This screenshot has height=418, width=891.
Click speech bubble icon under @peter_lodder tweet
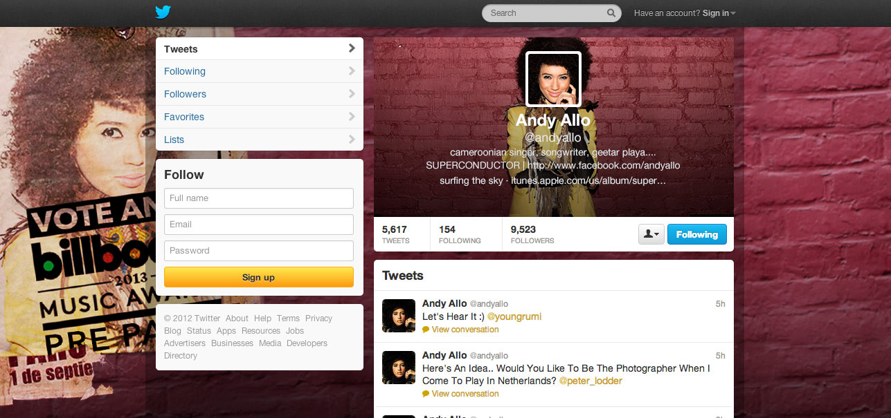pyautogui.click(x=426, y=394)
